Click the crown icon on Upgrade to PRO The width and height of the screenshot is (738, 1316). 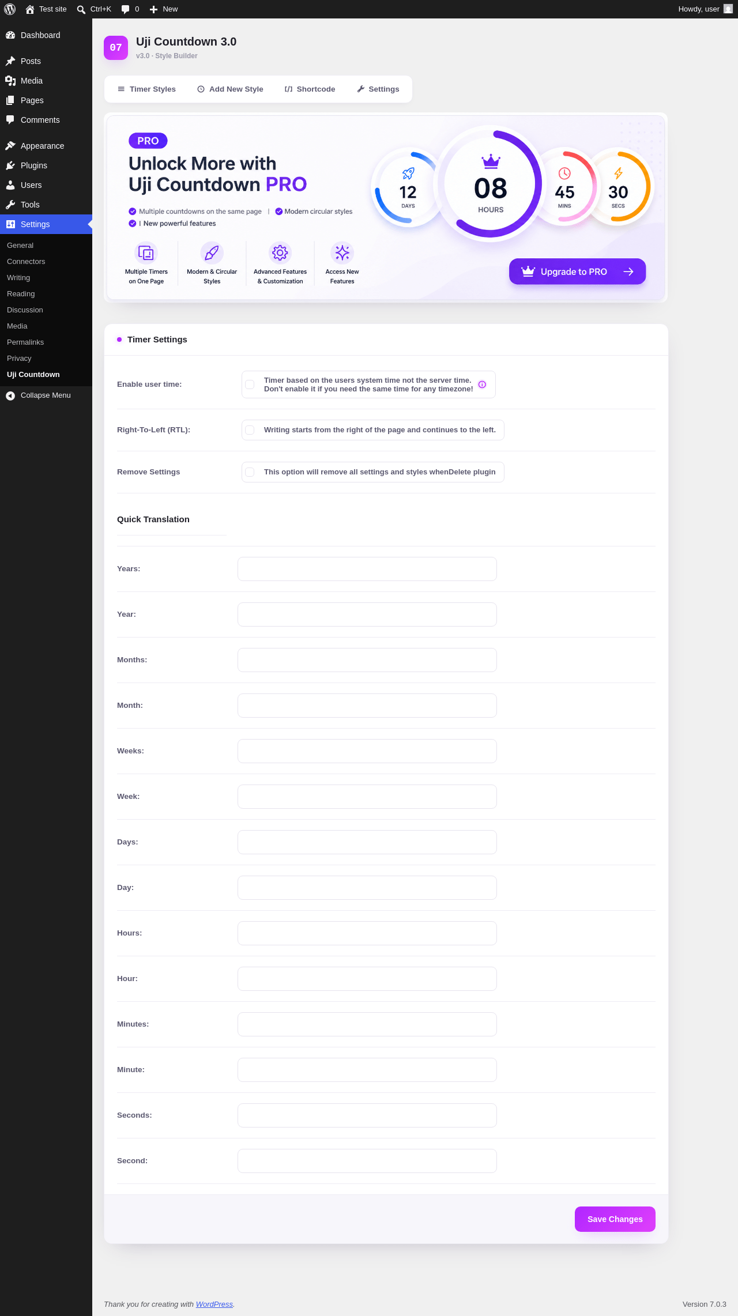point(528,272)
